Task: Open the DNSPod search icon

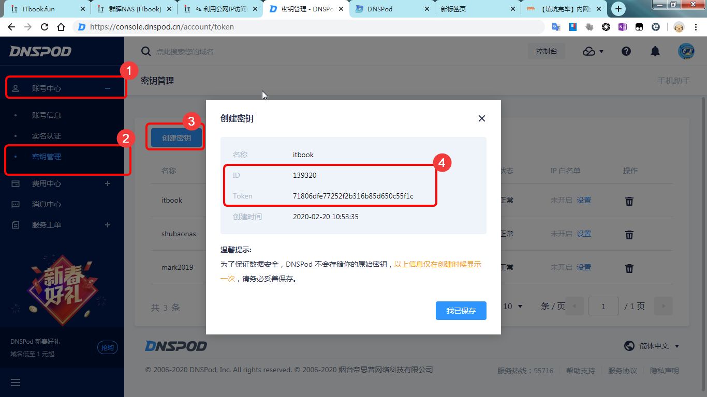Action: pyautogui.click(x=145, y=51)
